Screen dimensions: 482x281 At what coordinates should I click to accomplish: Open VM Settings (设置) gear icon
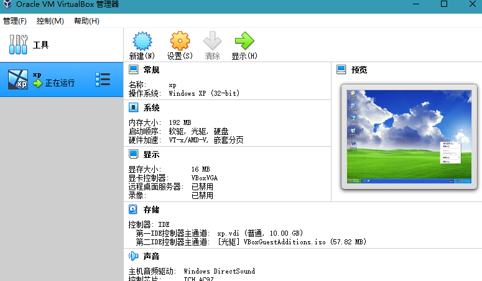pos(180,41)
